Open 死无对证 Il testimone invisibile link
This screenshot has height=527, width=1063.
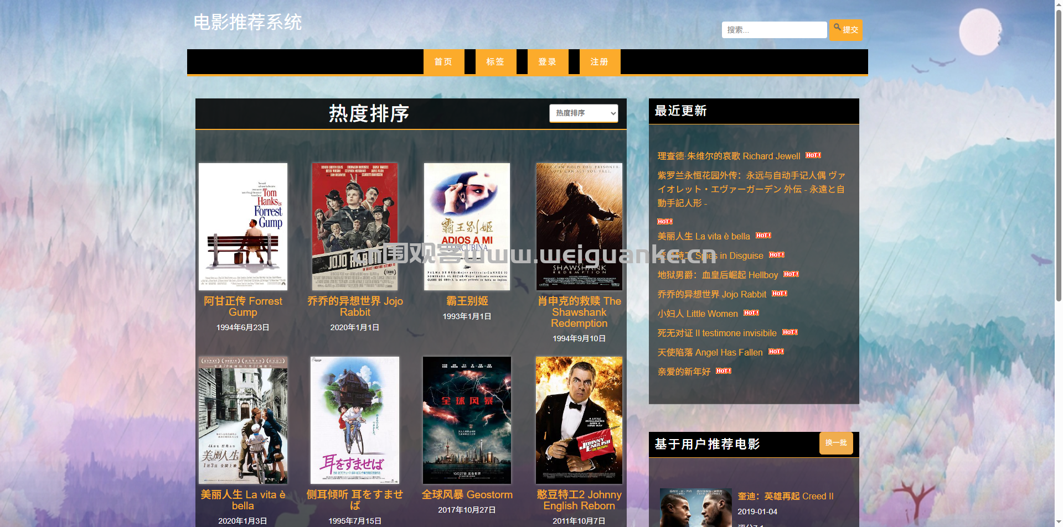tap(717, 333)
